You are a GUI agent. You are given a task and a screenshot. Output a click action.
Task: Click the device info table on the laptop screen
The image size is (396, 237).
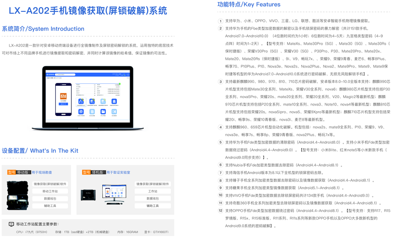(x=98, y=90)
